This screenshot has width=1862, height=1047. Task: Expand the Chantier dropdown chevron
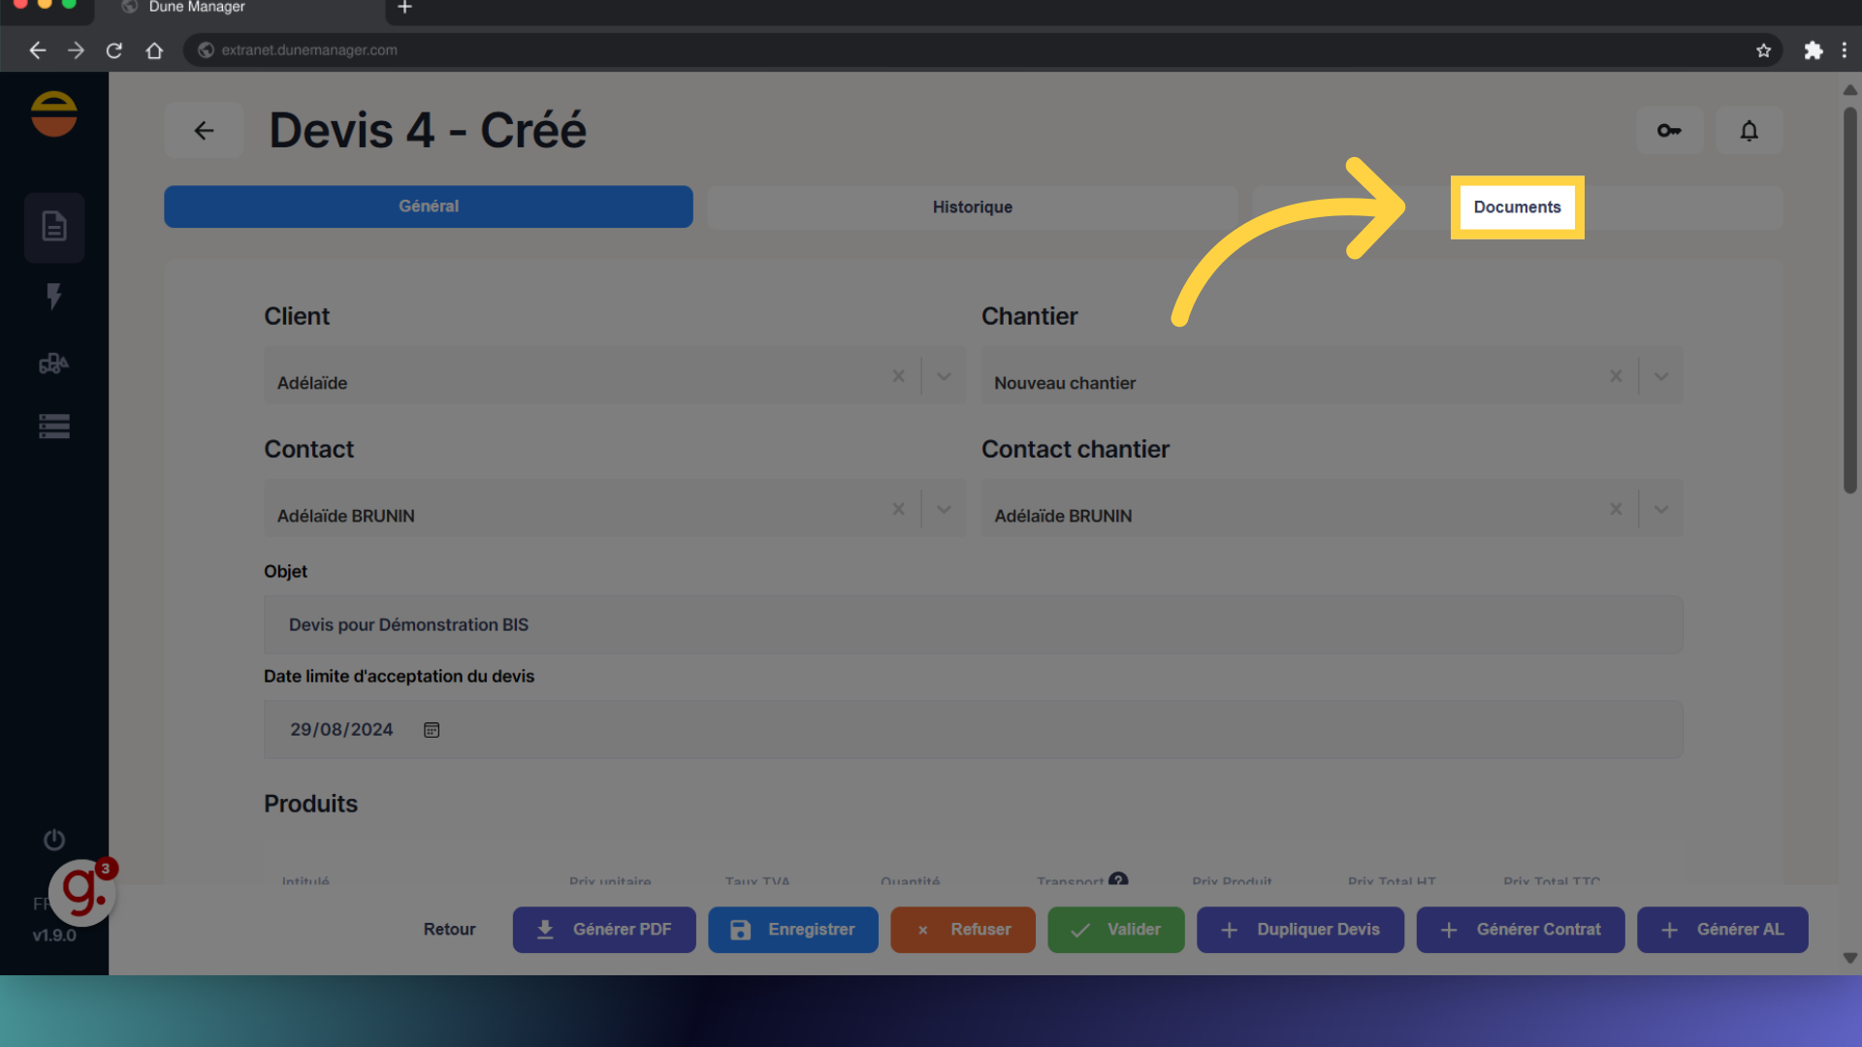click(1661, 376)
